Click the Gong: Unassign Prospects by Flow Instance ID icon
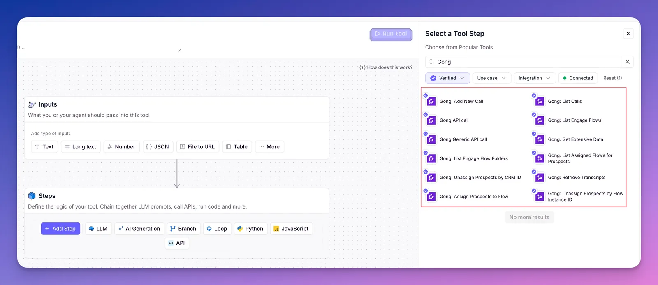658x285 pixels. point(540,197)
